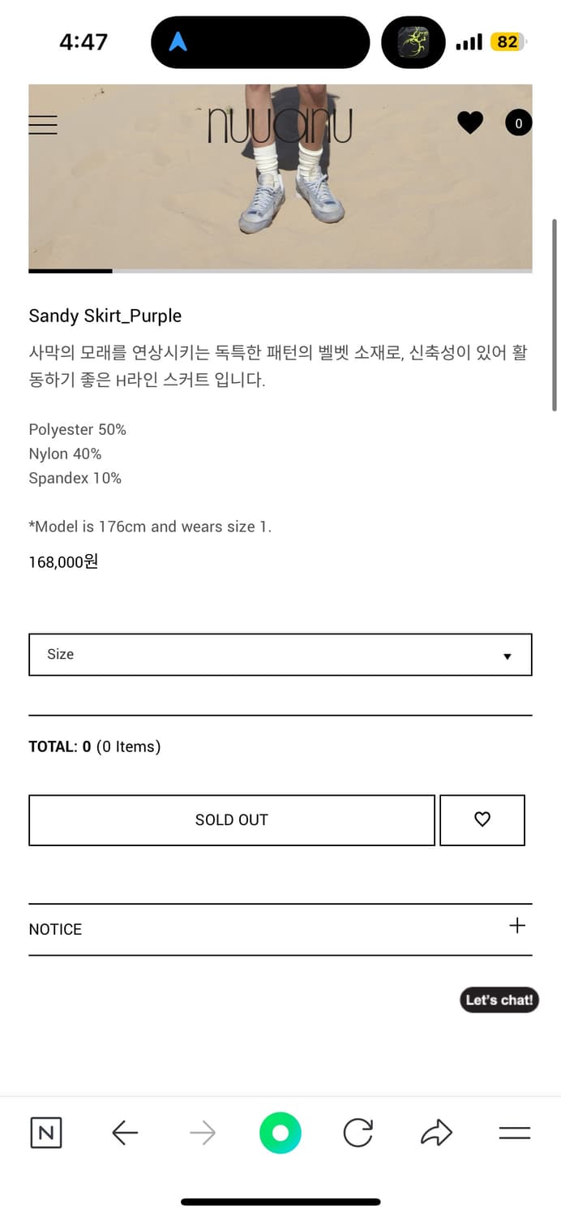The width and height of the screenshot is (561, 1217).
Task: Open the shopping cart showing 0 items
Action: (517, 123)
